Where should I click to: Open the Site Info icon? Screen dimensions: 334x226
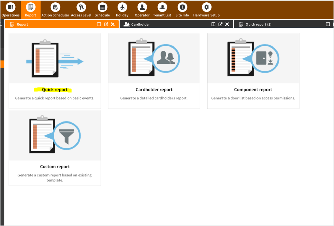point(182,7)
